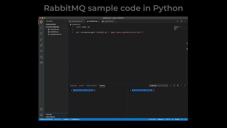Open the Manage gear in activity bar
Viewport: 227px width, 128px height.
[x=41, y=115]
